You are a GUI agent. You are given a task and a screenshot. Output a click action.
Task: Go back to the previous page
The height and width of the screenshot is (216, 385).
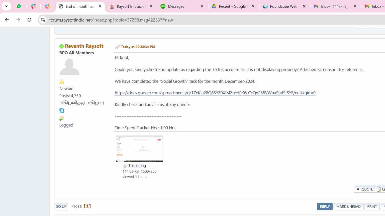coord(7,20)
